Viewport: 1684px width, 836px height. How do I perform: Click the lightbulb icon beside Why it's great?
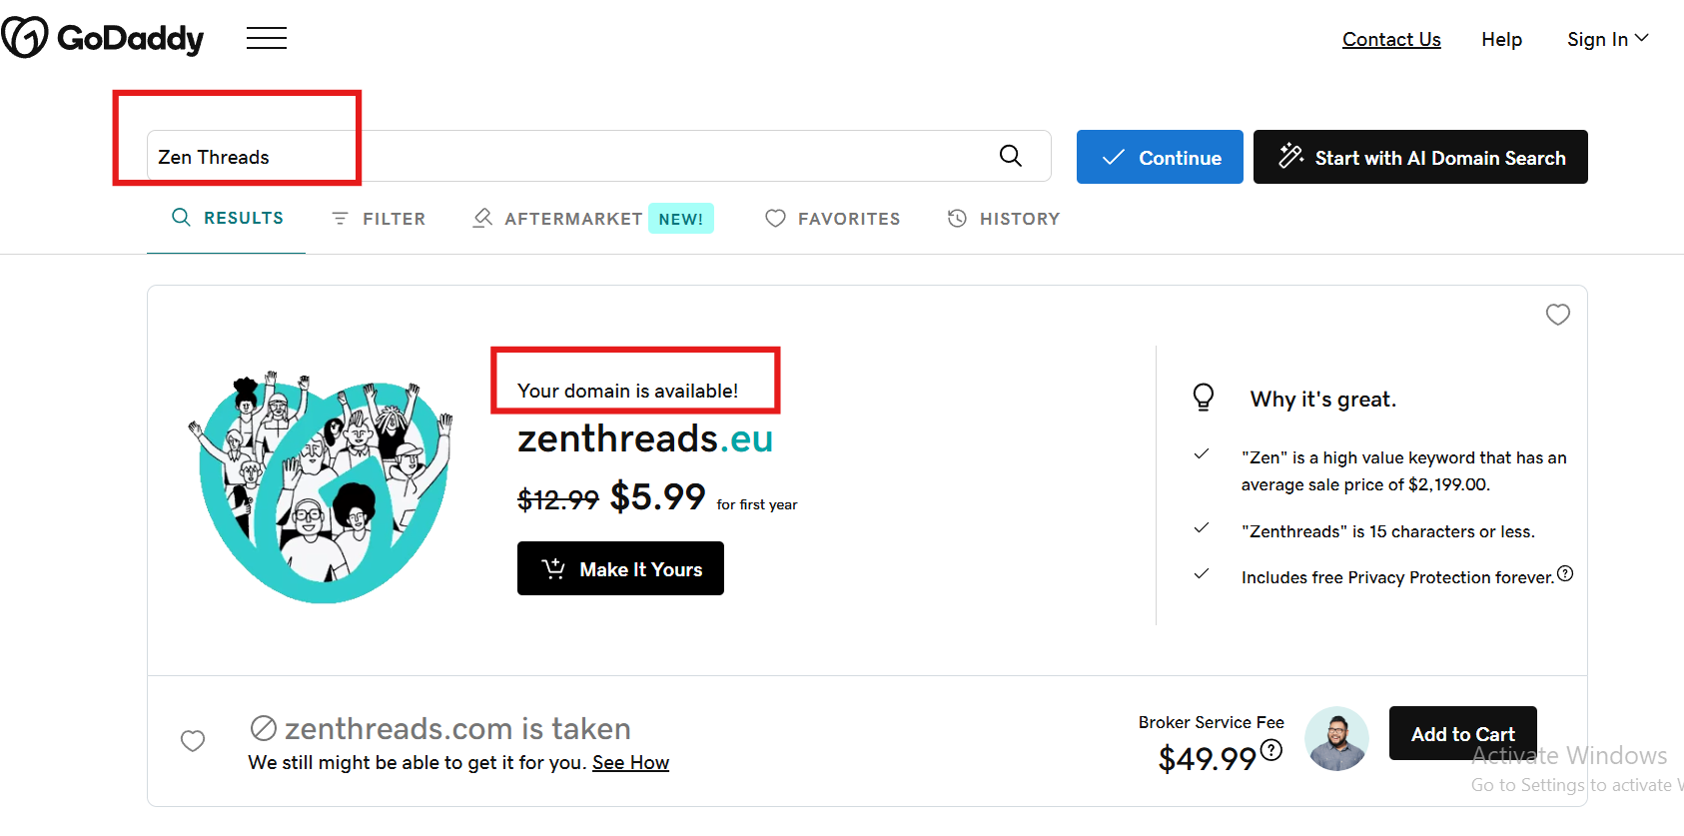tap(1204, 398)
